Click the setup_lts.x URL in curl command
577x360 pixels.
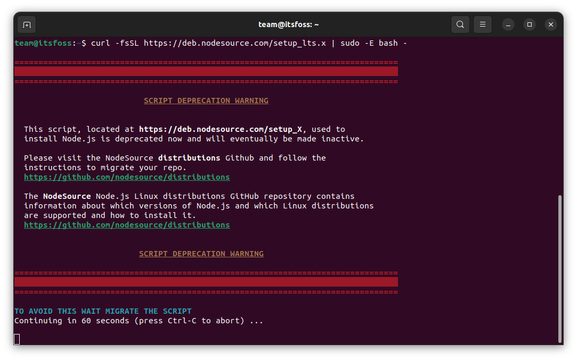tap(234, 43)
